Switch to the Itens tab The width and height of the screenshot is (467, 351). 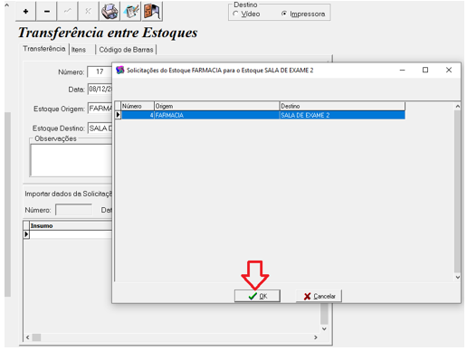[79, 50]
